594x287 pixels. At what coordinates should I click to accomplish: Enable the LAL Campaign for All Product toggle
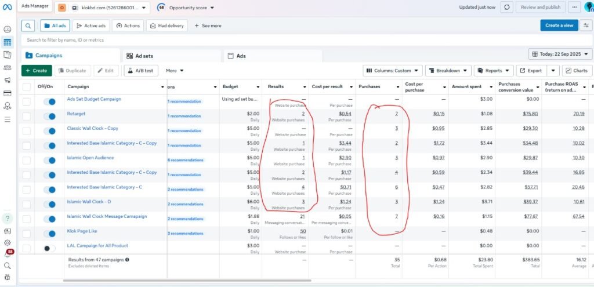pyautogui.click(x=49, y=248)
